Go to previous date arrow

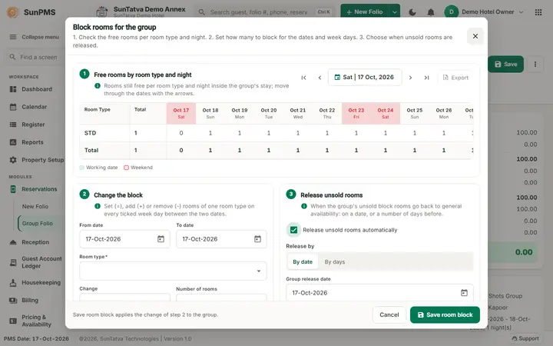click(x=320, y=78)
